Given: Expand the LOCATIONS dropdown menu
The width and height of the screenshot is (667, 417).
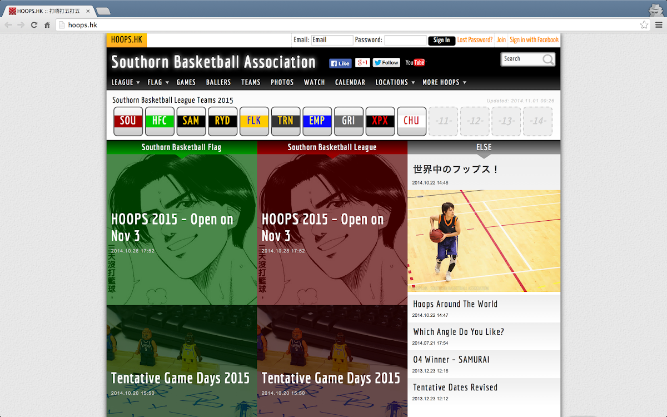Looking at the screenshot, I should 395,82.
